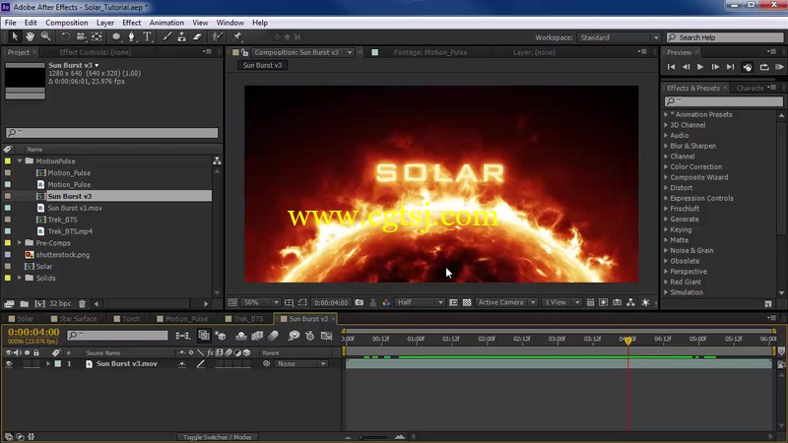Click the Play button in Preview panel
Screen dimensions: 788x443
point(700,67)
